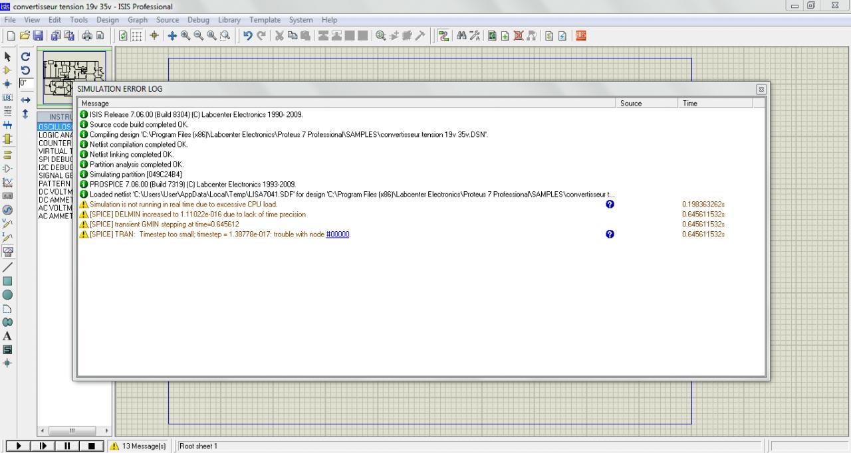Screen dimensions: 851x453
Task: Pause the running simulation
Action: (x=66, y=446)
